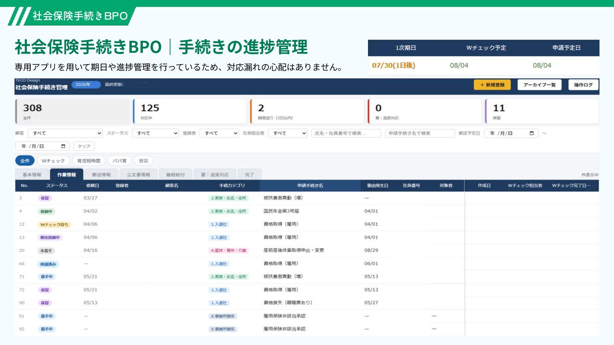Click the 申請手続き名 search field
This screenshot has height=345, width=614.
(x=420, y=133)
